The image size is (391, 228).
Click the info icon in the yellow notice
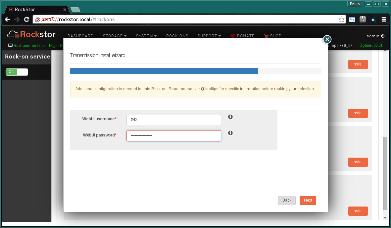[203, 89]
